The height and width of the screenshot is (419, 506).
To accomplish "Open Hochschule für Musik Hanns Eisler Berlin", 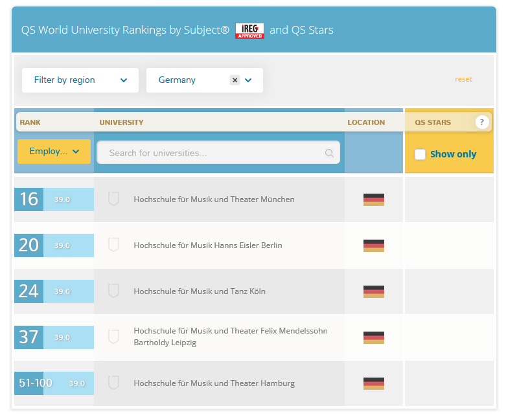I will 208,245.
